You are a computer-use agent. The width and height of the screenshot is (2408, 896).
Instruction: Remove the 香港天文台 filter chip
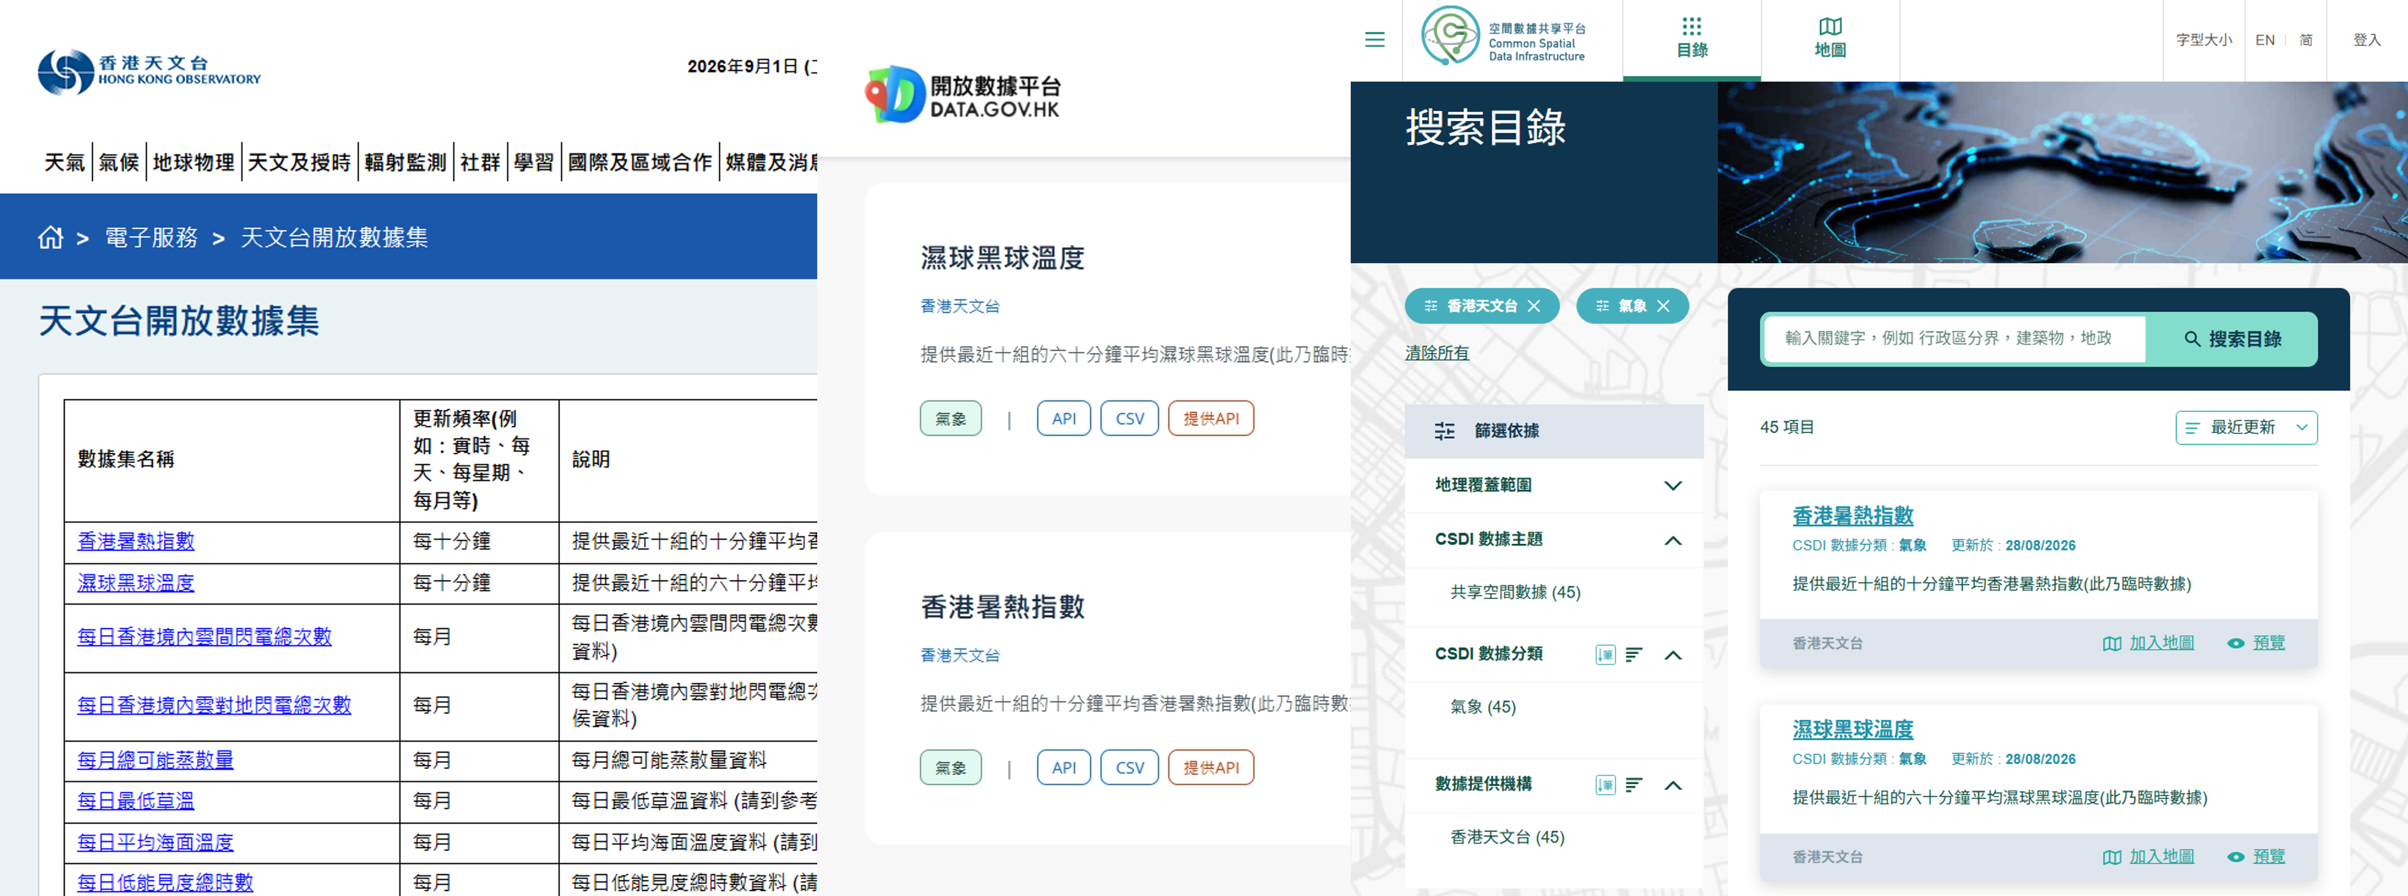(1534, 306)
